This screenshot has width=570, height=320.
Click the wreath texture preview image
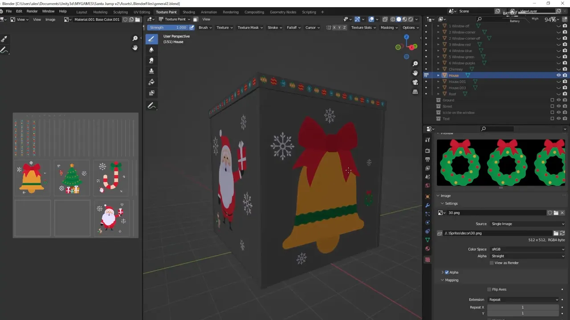coord(501,162)
